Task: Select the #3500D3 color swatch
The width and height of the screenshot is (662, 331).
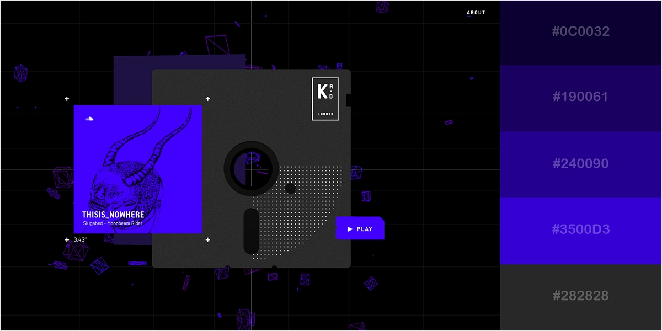Action: 580,230
